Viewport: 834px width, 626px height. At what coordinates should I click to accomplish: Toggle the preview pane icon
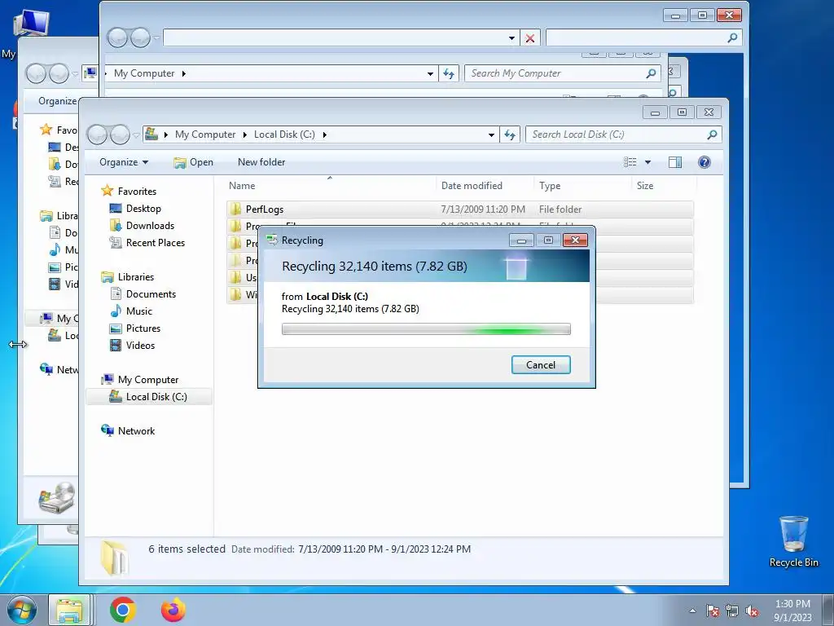(x=675, y=162)
